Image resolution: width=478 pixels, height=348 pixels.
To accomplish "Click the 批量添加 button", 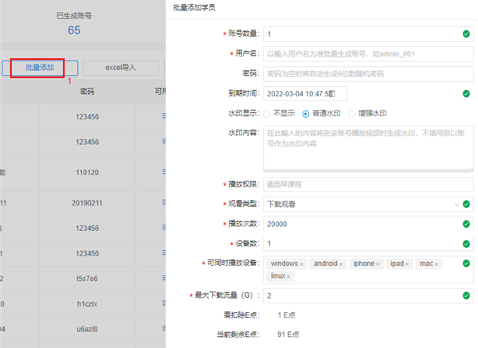I will (x=40, y=68).
